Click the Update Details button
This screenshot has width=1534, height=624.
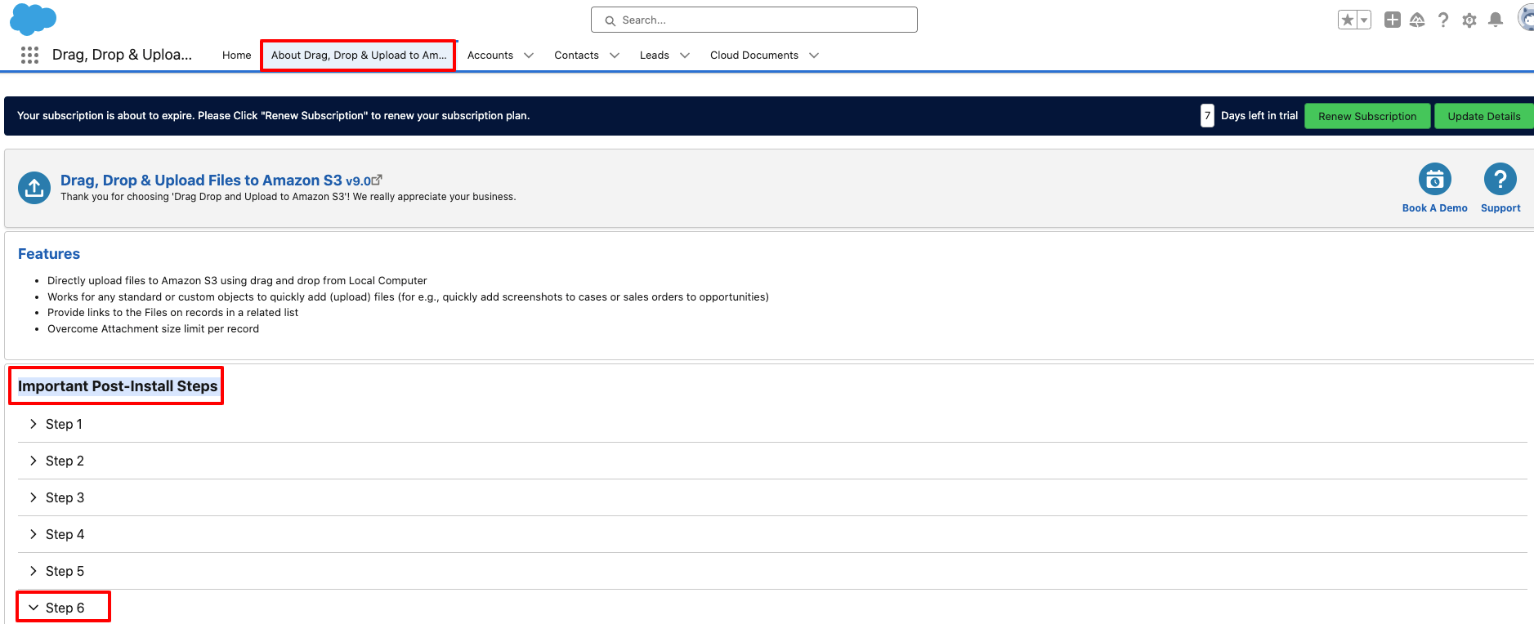(1484, 116)
